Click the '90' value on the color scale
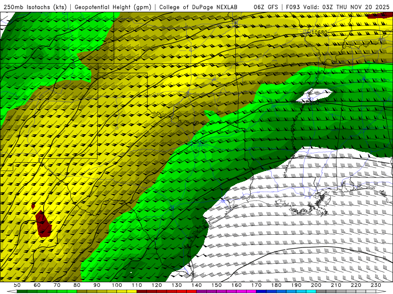The image size is (393, 294). 97,285
